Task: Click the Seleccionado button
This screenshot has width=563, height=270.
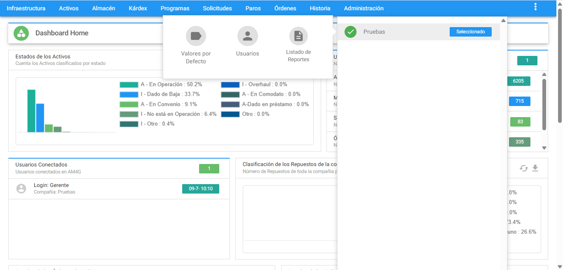Action: pos(471,32)
